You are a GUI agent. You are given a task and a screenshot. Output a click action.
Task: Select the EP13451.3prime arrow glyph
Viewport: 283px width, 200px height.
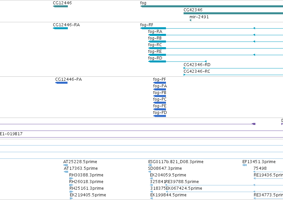(244, 165)
